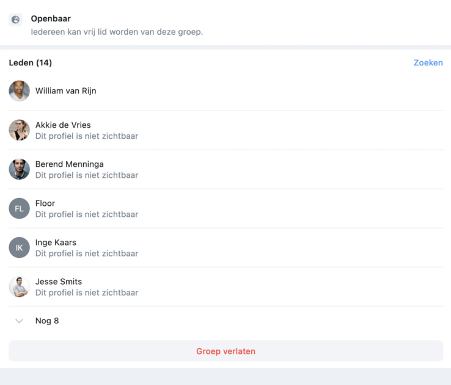This screenshot has width=451, height=385.
Task: Click the Leden (14) section heading
Action: tap(30, 63)
